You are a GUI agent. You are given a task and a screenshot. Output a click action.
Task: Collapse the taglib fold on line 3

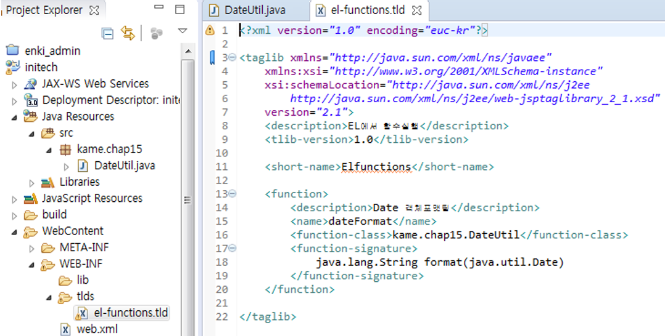point(233,58)
